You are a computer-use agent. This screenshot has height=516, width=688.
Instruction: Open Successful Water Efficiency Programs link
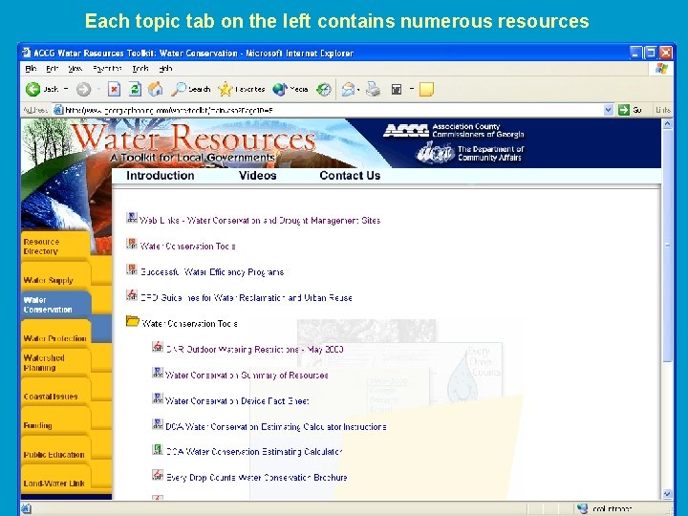(x=212, y=272)
